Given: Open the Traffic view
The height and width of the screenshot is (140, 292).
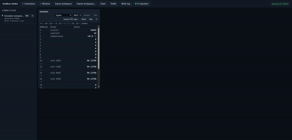Looking at the screenshot, I should [113, 4].
